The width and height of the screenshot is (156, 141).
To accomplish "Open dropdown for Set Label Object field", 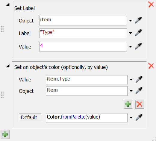I will tap(131, 21).
